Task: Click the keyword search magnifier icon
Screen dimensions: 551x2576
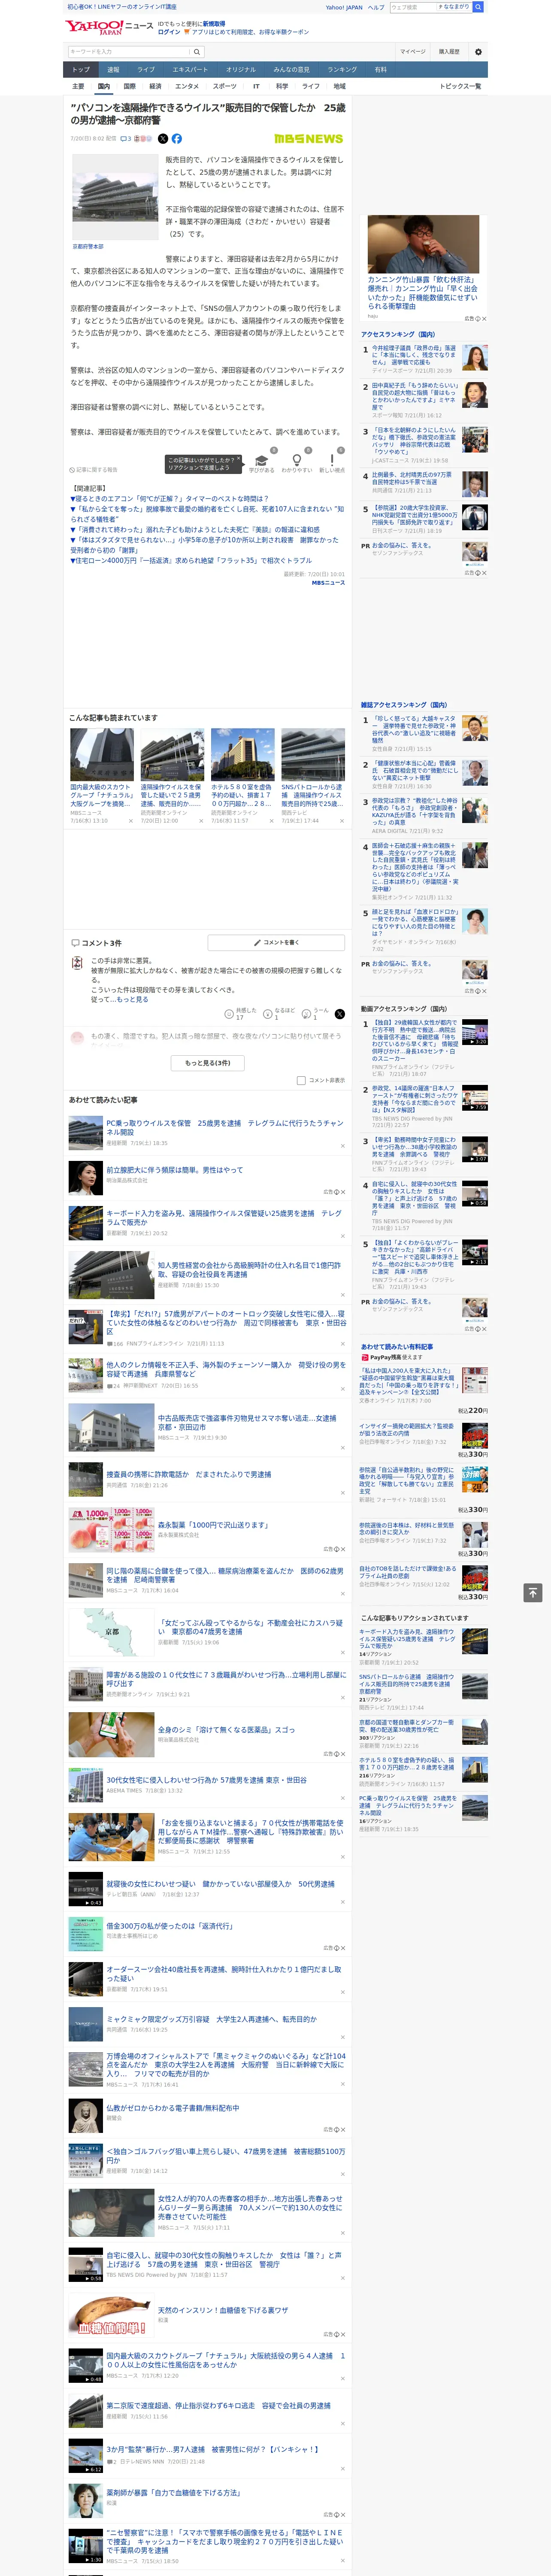Action: 197,51
